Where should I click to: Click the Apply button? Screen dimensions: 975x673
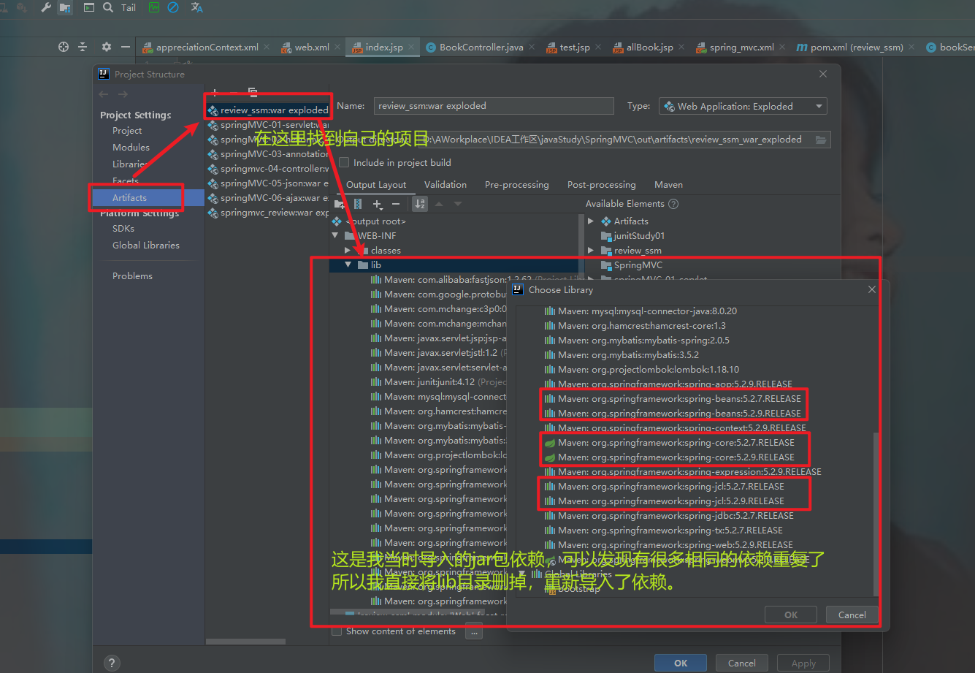pyautogui.click(x=803, y=663)
